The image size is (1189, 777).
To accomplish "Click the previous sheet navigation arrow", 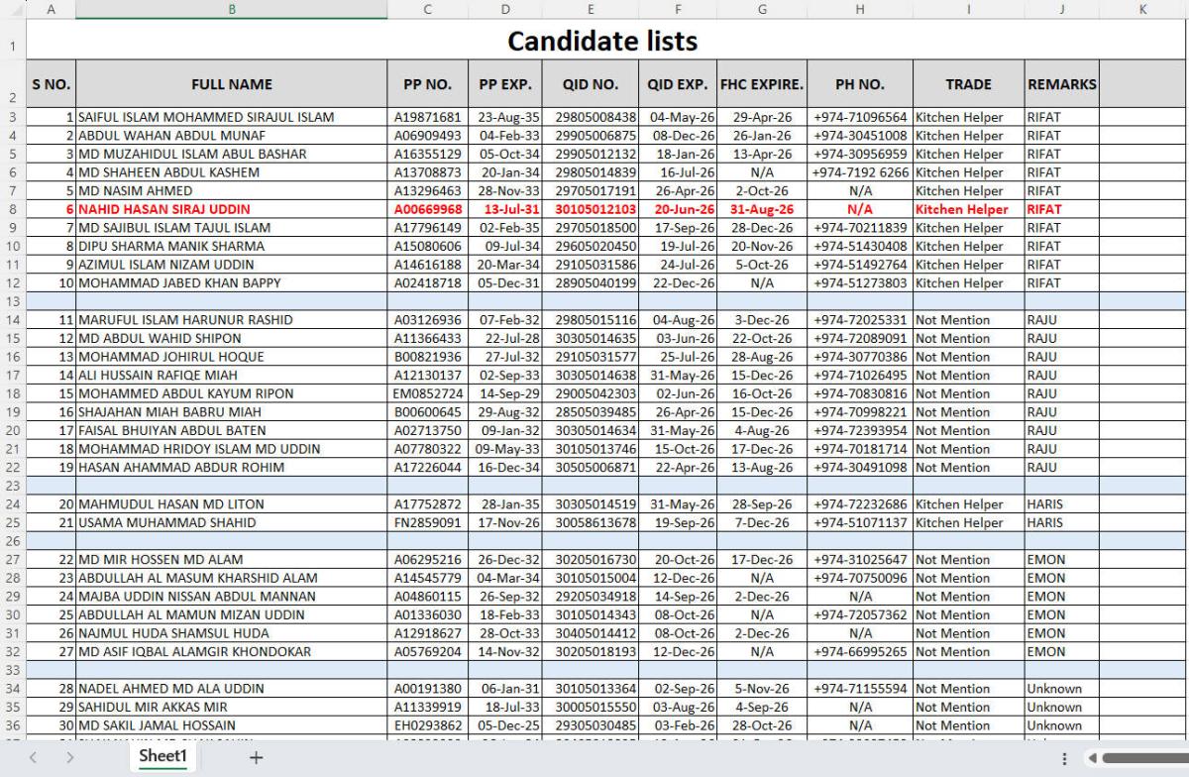I will click(x=32, y=758).
